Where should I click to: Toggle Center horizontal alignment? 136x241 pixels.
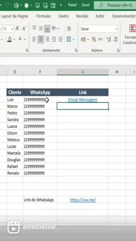(x=41, y=39)
